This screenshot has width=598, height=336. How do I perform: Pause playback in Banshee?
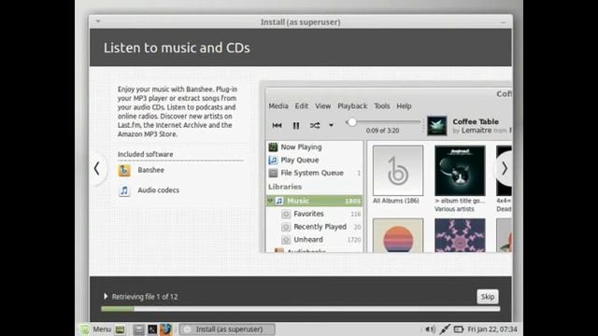pos(296,125)
